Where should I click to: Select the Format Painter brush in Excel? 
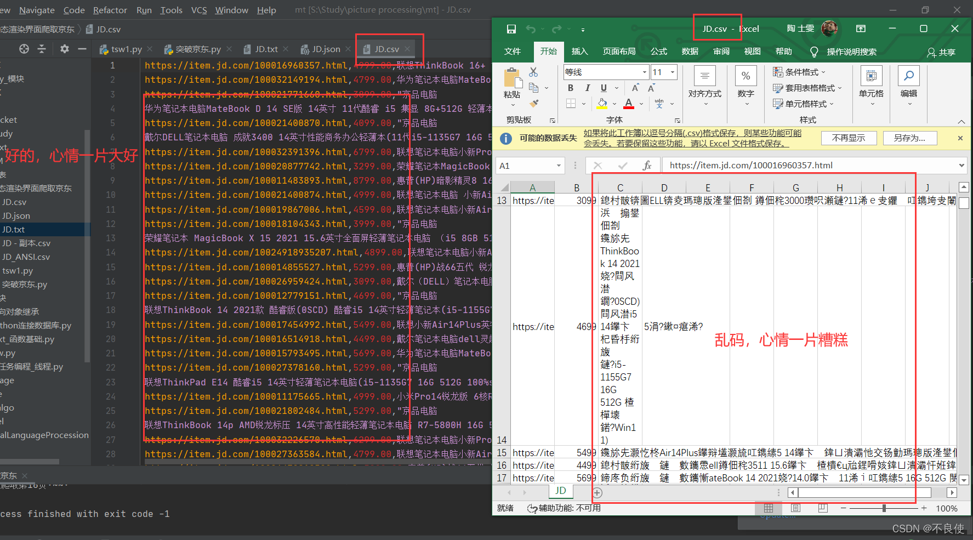pyautogui.click(x=533, y=103)
